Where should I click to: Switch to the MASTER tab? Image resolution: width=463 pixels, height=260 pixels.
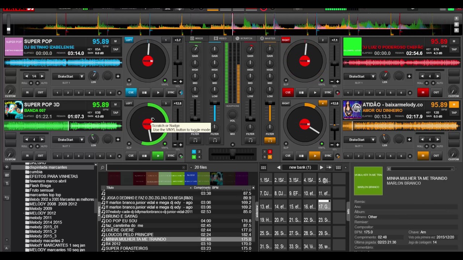(268, 38)
